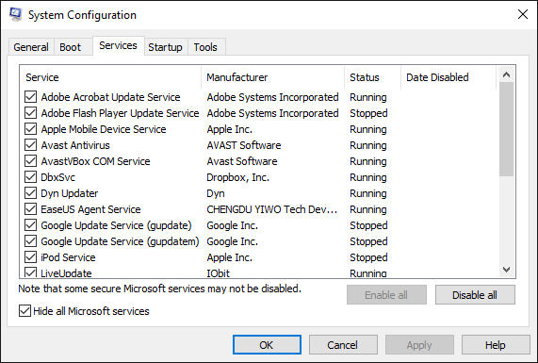Click Running status of Adobe Acrobat Update
538x363 pixels.
367,97
